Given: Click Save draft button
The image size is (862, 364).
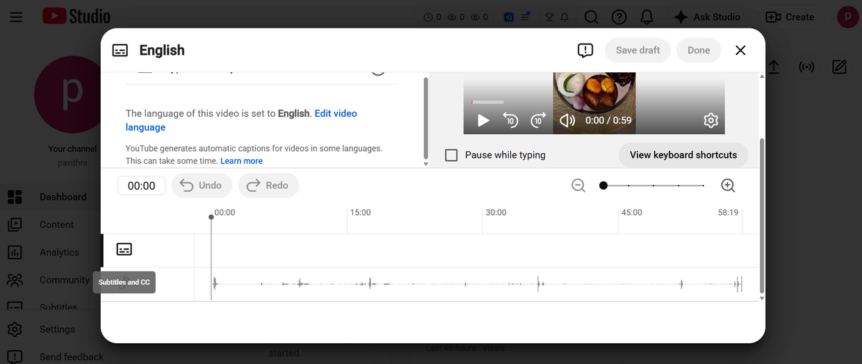Looking at the screenshot, I should [x=637, y=50].
